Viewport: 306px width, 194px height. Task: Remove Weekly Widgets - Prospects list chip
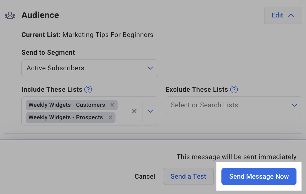tap(110, 117)
